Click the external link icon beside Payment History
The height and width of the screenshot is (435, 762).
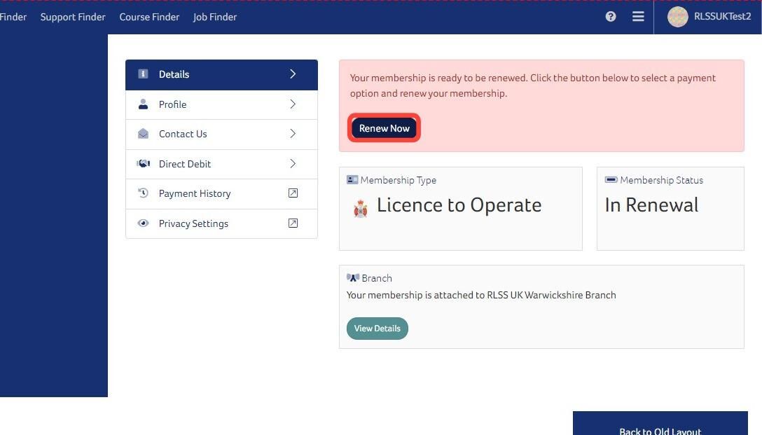pyautogui.click(x=293, y=193)
